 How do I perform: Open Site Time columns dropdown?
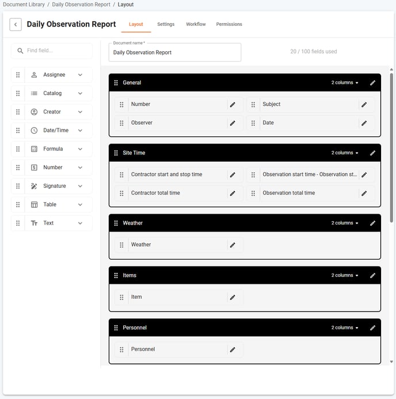pyautogui.click(x=345, y=153)
